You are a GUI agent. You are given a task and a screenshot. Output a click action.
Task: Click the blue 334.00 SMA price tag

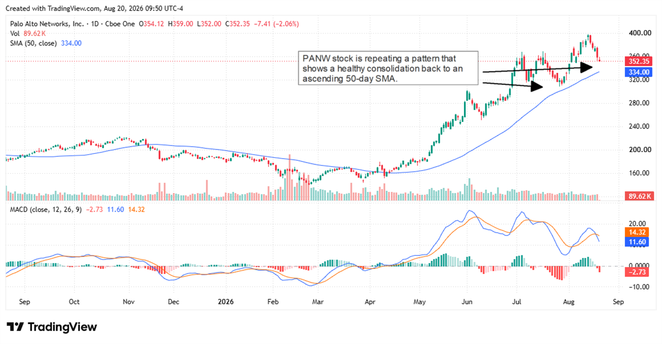639,72
